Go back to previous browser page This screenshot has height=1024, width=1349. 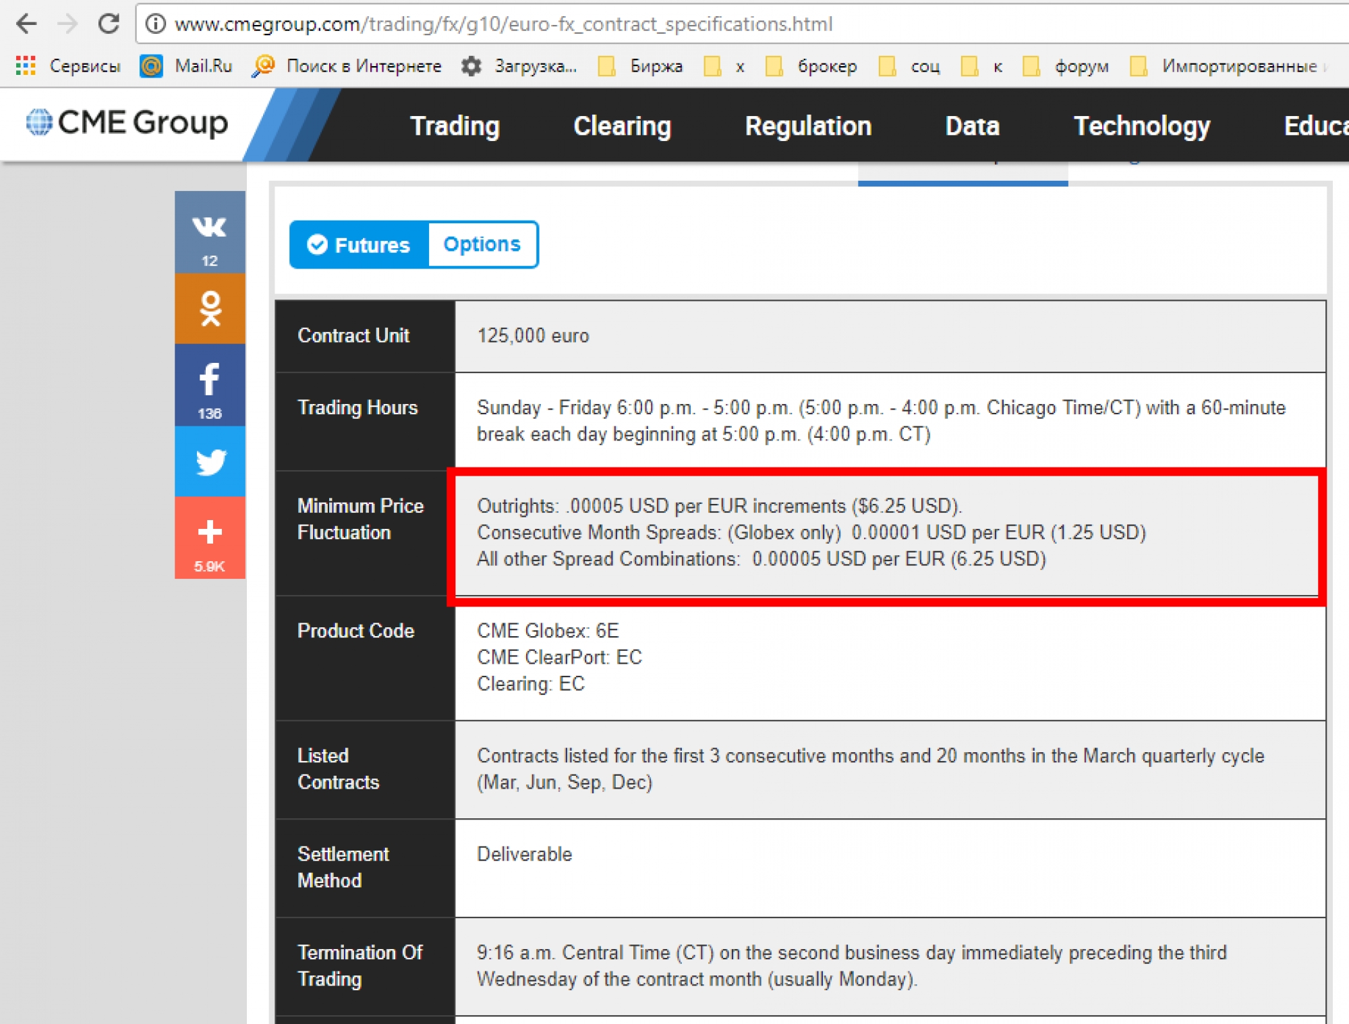click(26, 24)
